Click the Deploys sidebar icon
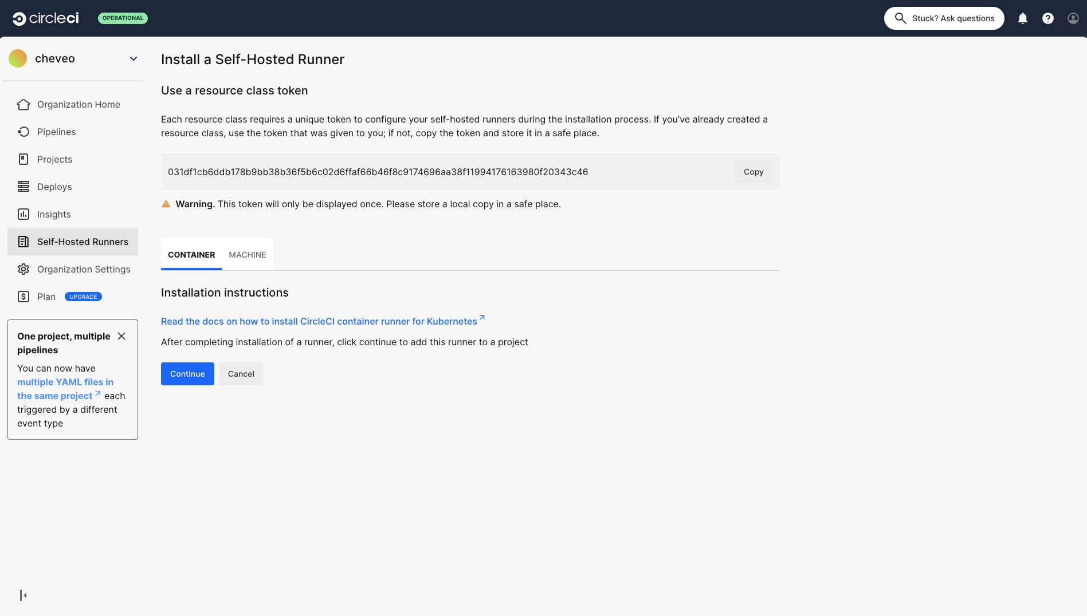Screen dimensions: 1087x616 point(23,187)
